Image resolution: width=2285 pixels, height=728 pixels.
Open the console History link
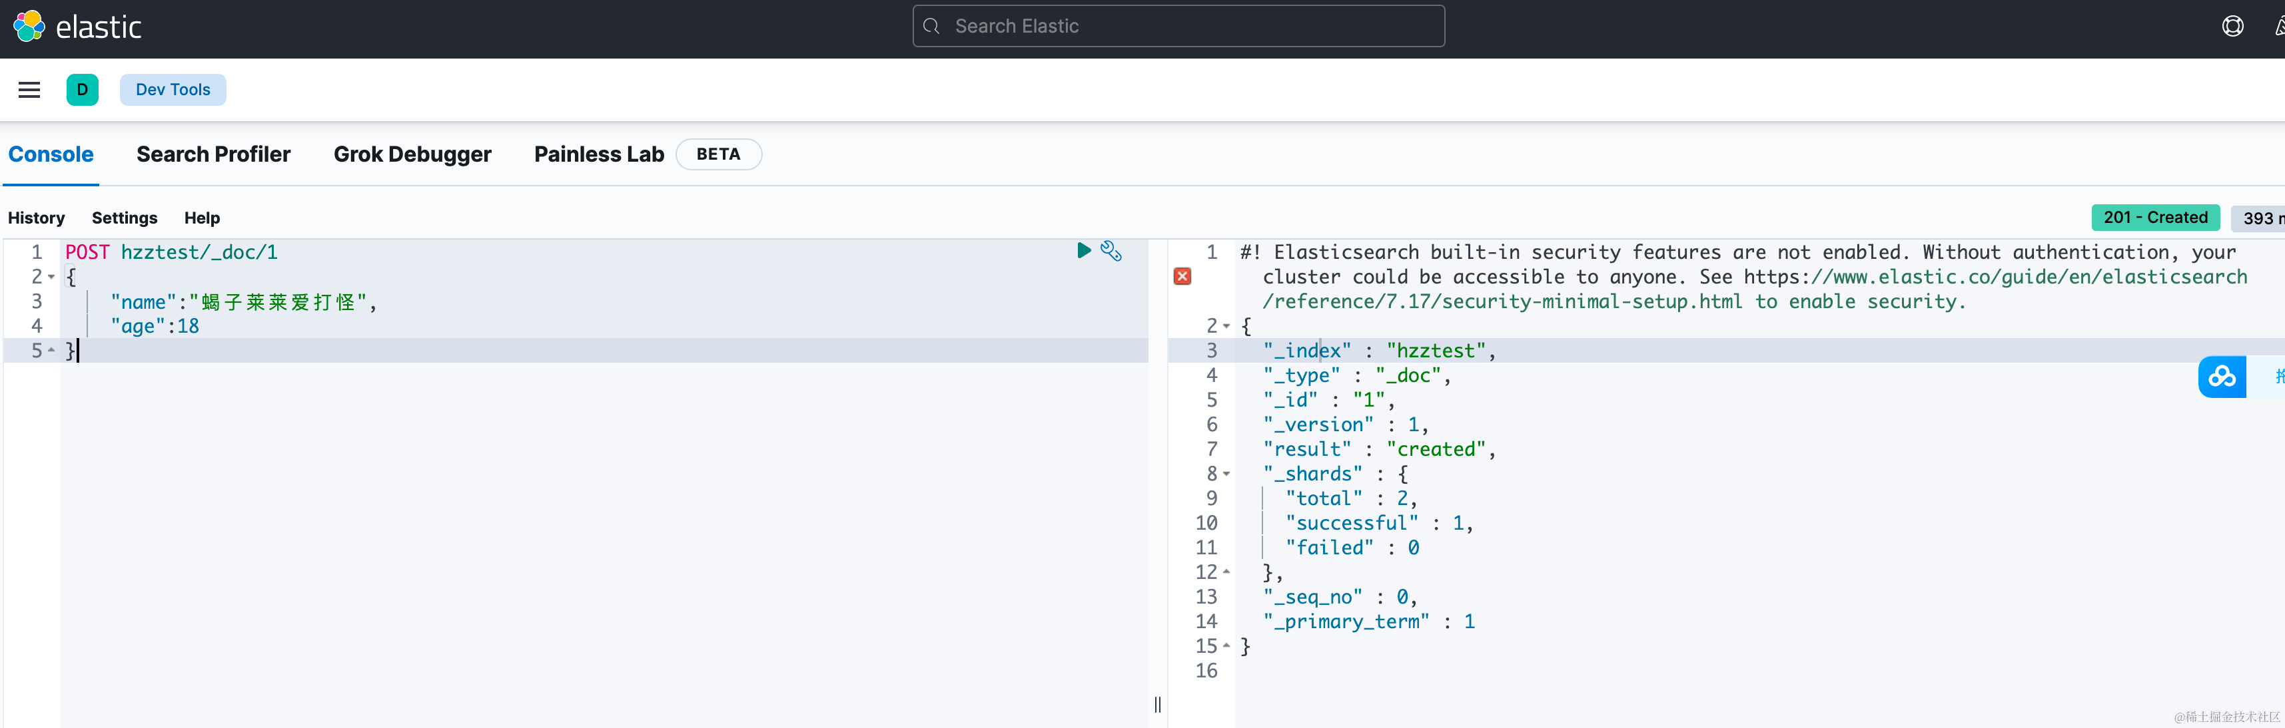pos(37,218)
